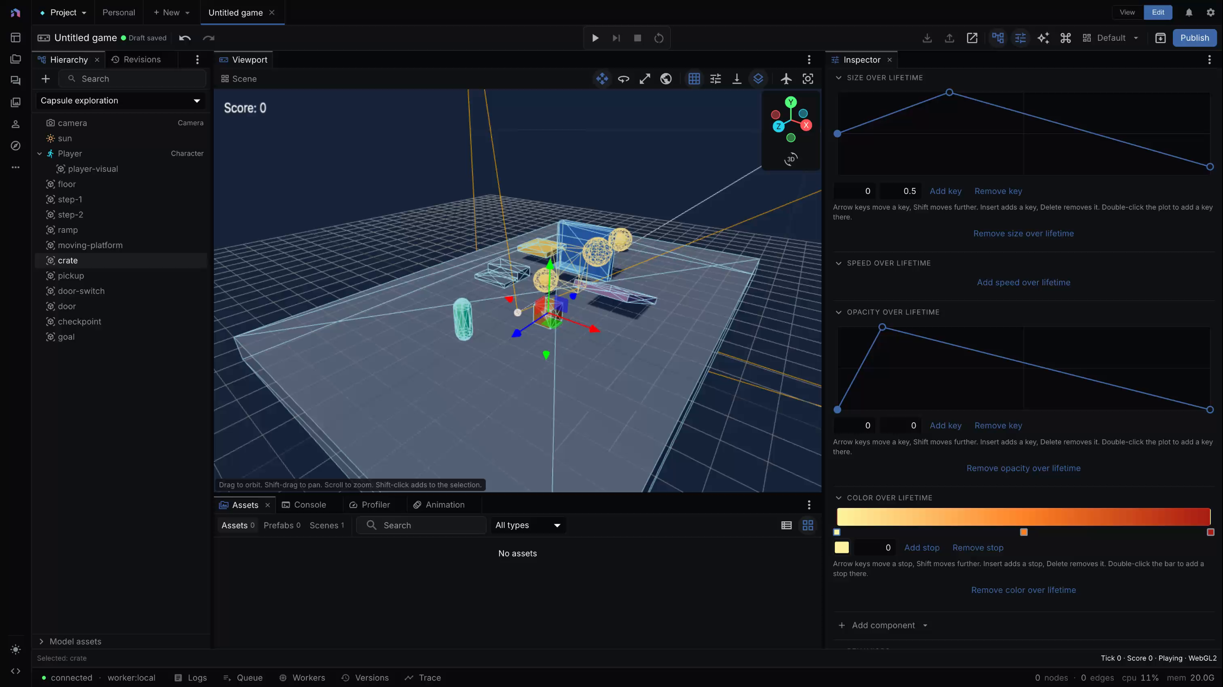This screenshot has height=687, width=1223.
Task: Open the Capsule exploration scene dropdown
Action: [121, 101]
